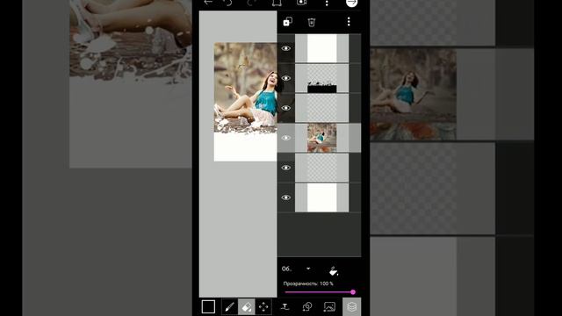Open the black color swatch picker
562x316 pixels.
point(208,306)
